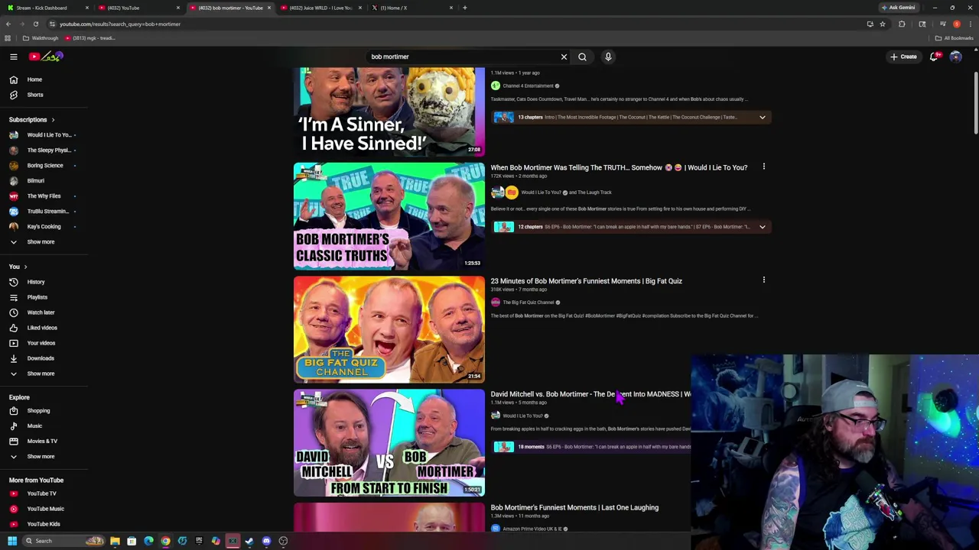Screen dimensions: 979x550
Task: Play 'Bob Mortimer's Classic Truths' thumbnail
Action: tap(389, 216)
